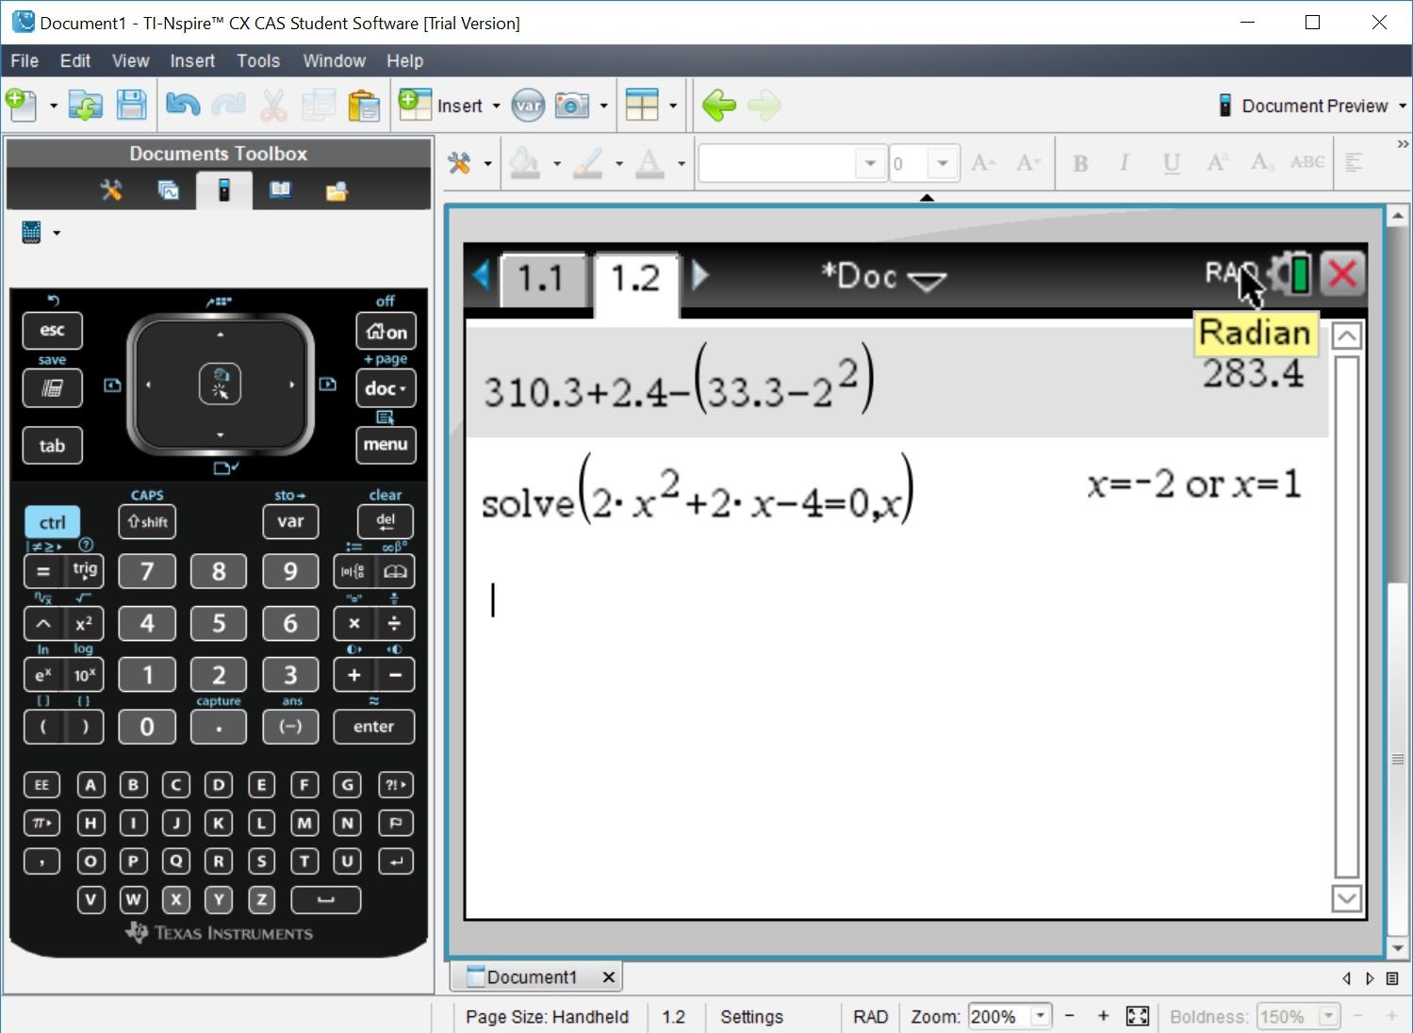Click the esc key on keypad
1413x1033 pixels.
click(52, 330)
